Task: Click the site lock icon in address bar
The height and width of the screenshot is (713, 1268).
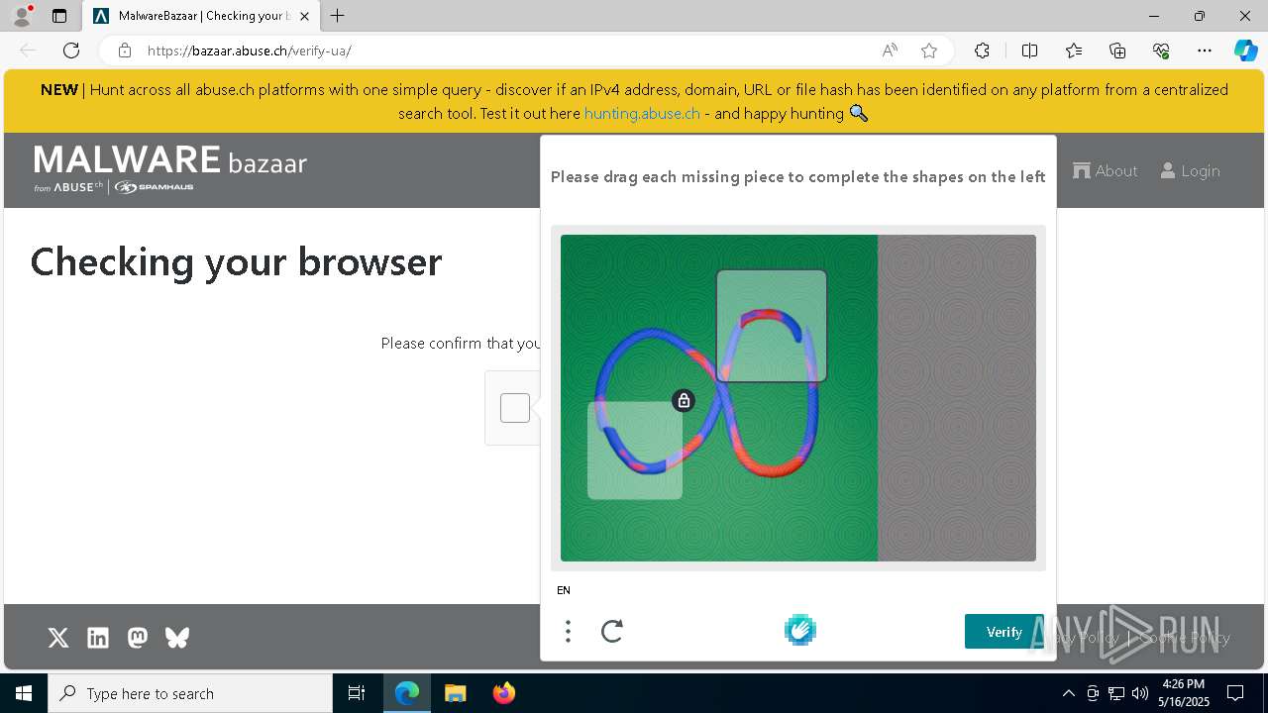Action: (124, 51)
